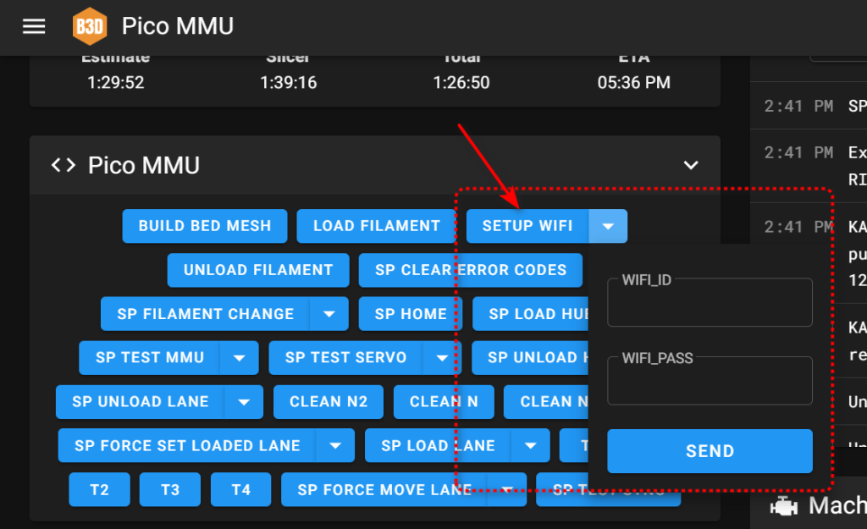Focus the WIFI_PASS input field

point(710,383)
